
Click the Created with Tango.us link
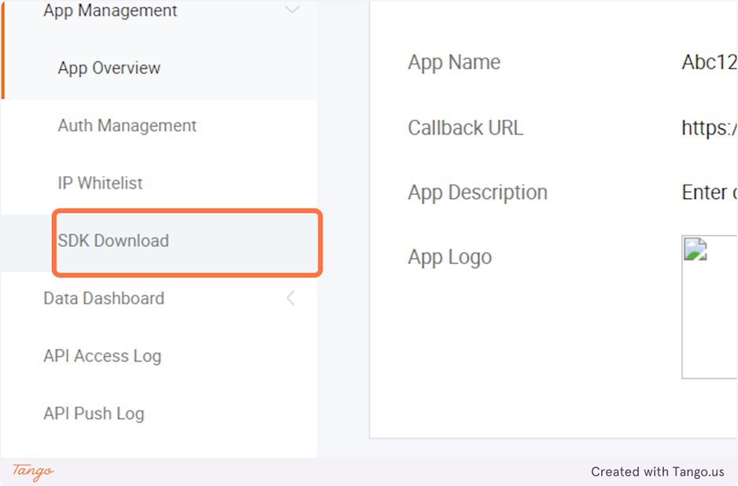(x=658, y=472)
